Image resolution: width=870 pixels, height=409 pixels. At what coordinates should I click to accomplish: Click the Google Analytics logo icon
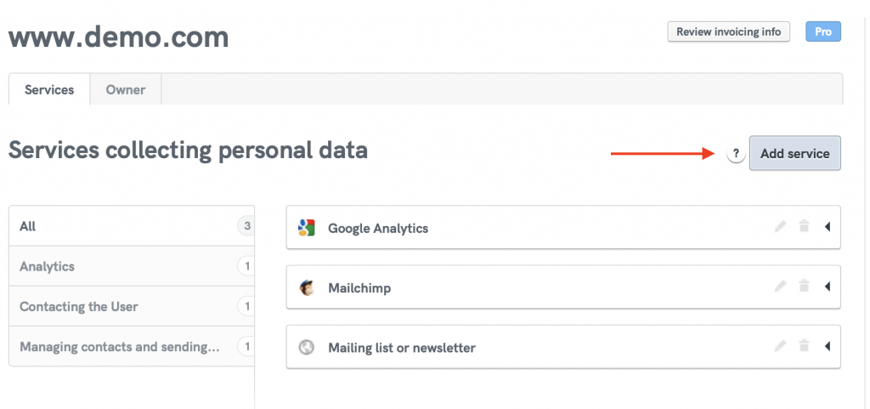tap(307, 228)
